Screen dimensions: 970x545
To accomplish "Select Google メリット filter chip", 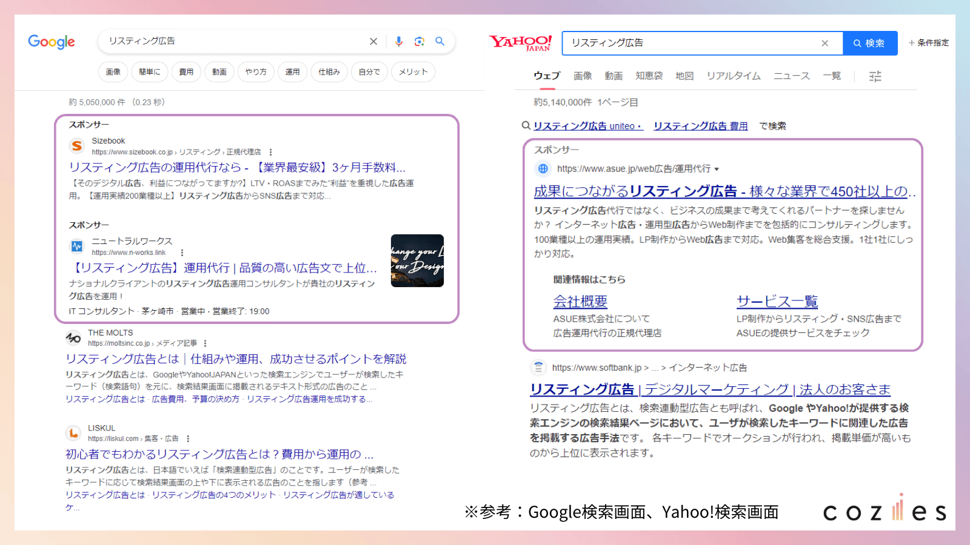I will click(413, 71).
